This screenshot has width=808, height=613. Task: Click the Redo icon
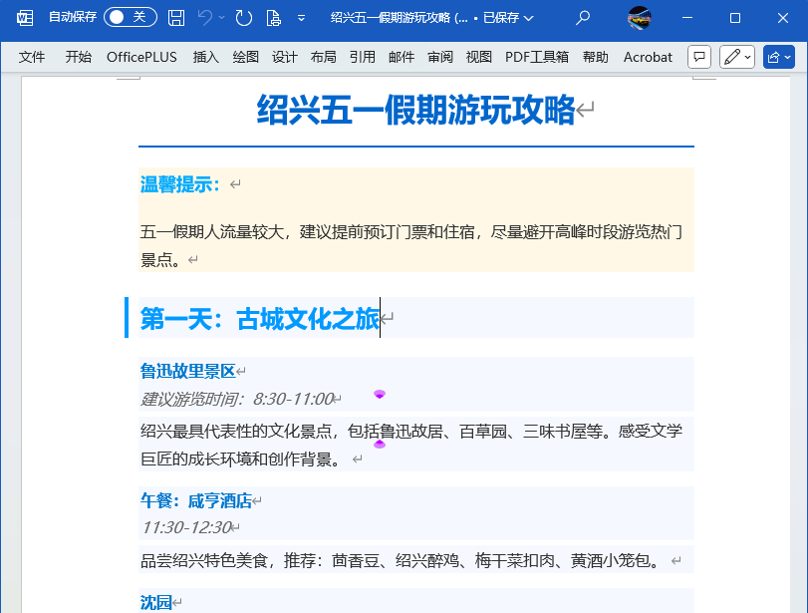(x=244, y=17)
